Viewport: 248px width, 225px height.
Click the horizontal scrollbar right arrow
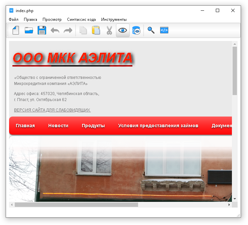[229, 205]
